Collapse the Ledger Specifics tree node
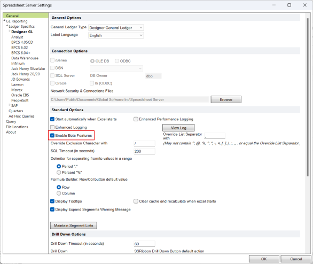313x264 pixels. 7,26
